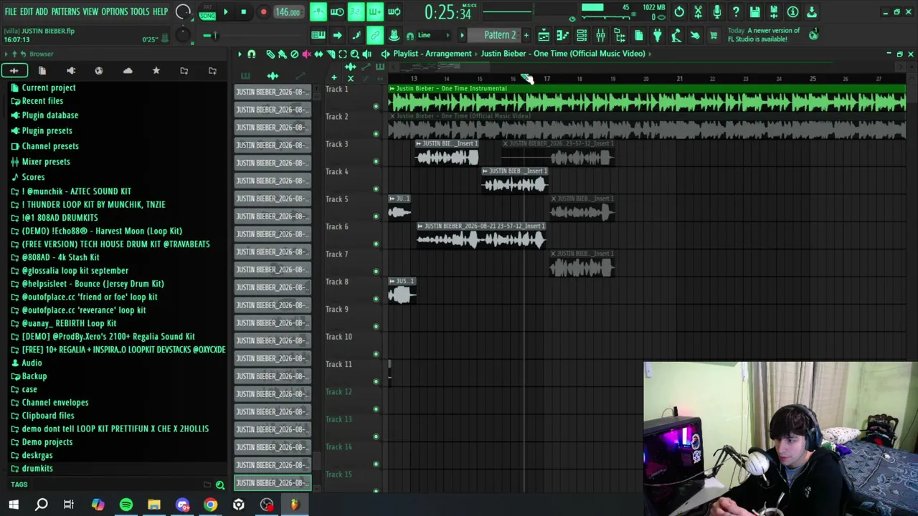The width and height of the screenshot is (918, 516).
Task: Toggle link to controller button
Action: point(374,35)
